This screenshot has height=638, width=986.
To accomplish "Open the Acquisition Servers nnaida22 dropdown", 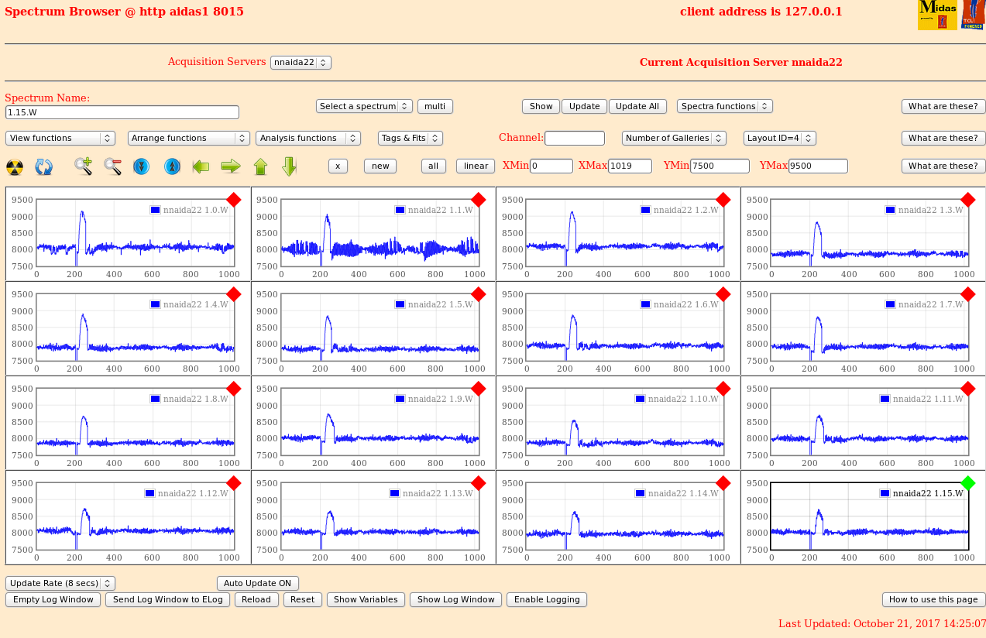I will click(x=301, y=63).
